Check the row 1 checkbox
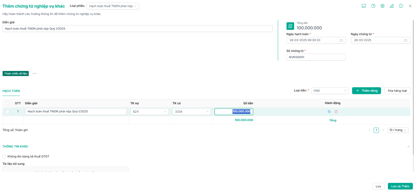This screenshot has width=415, height=191. pyautogui.click(x=7, y=112)
